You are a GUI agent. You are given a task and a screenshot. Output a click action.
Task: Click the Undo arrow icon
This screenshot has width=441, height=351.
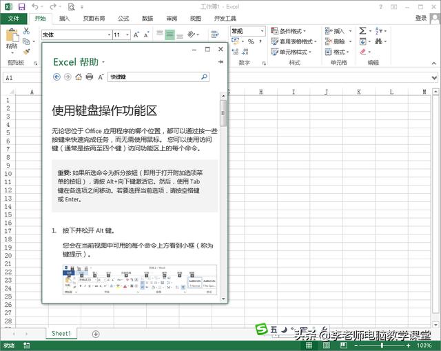[35, 6]
